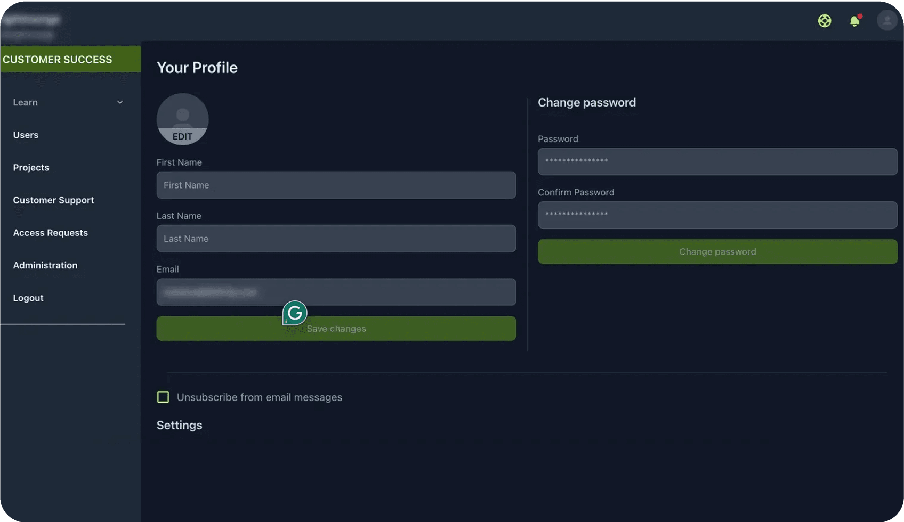This screenshot has height=522, width=904.
Task: Go to Projects in sidebar
Action: click(31, 167)
